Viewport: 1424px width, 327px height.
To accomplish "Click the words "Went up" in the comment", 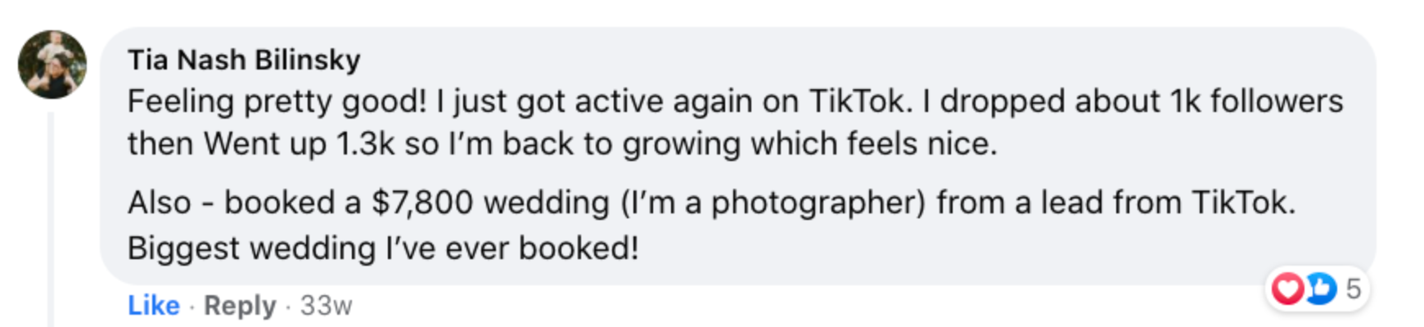I will click(x=265, y=144).
